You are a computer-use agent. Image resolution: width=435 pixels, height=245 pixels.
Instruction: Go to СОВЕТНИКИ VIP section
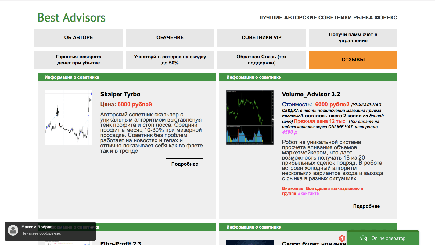pos(261,38)
